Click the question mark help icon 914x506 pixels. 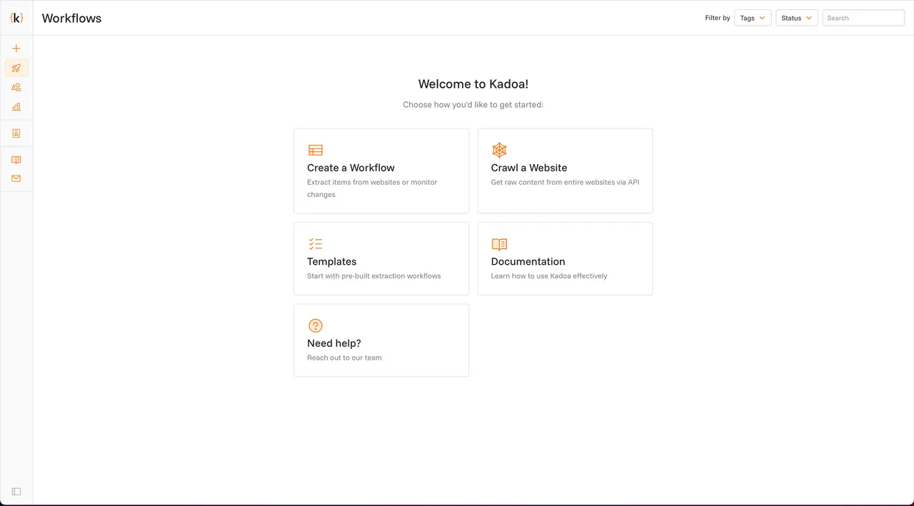coord(316,325)
